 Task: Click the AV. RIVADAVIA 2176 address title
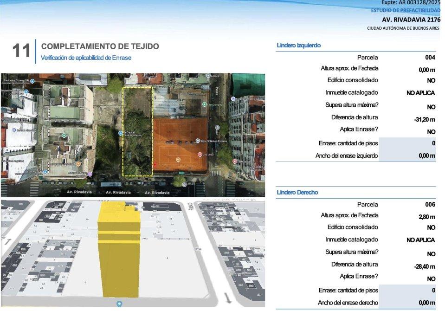coord(411,20)
